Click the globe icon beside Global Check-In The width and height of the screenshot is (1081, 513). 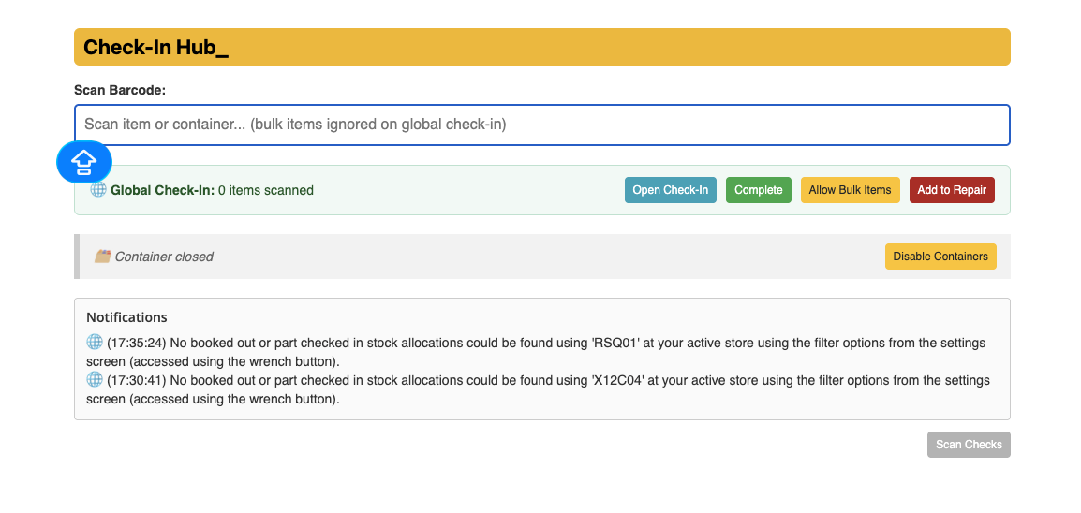point(98,189)
